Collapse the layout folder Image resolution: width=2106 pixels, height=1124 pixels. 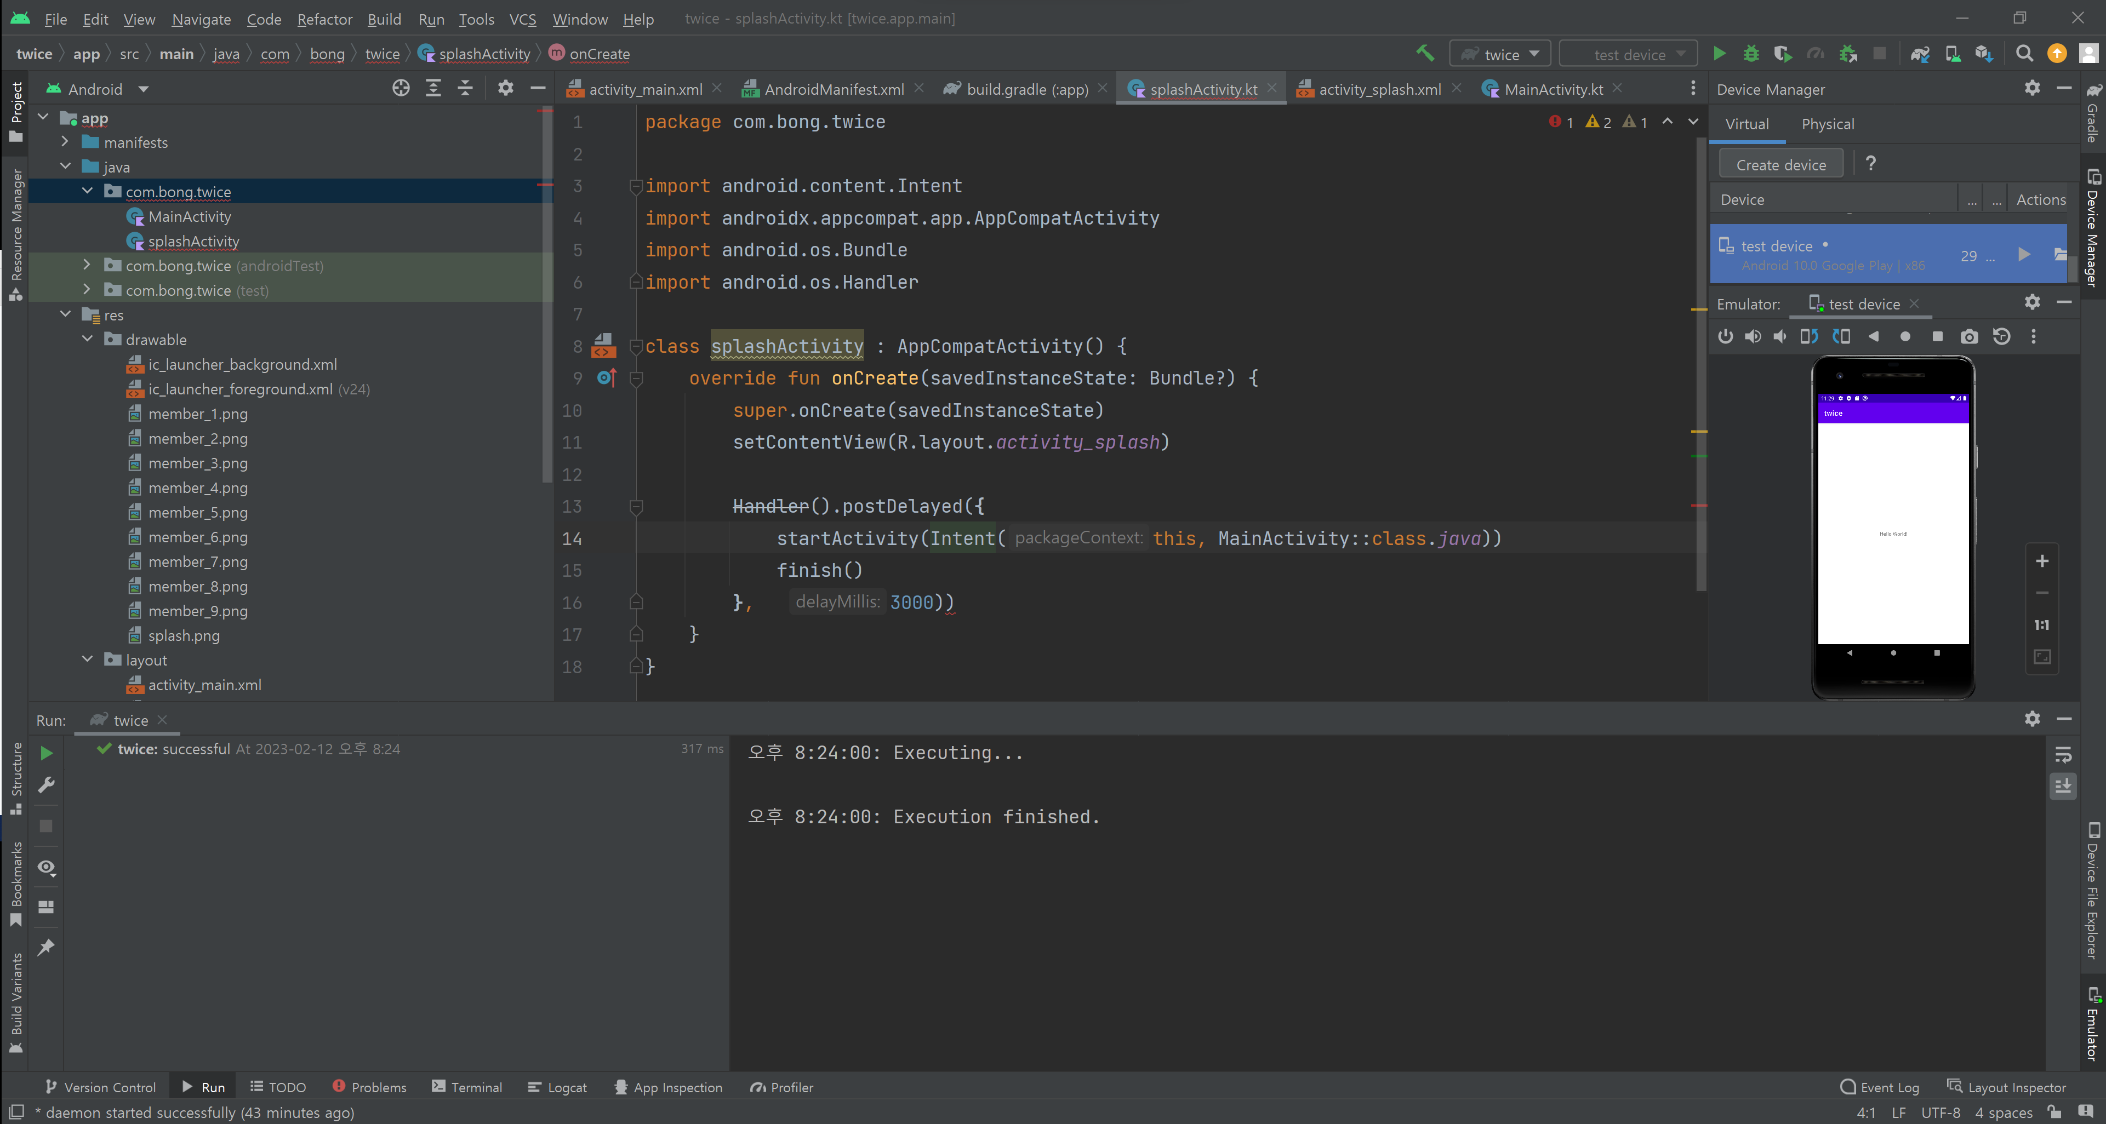click(88, 659)
